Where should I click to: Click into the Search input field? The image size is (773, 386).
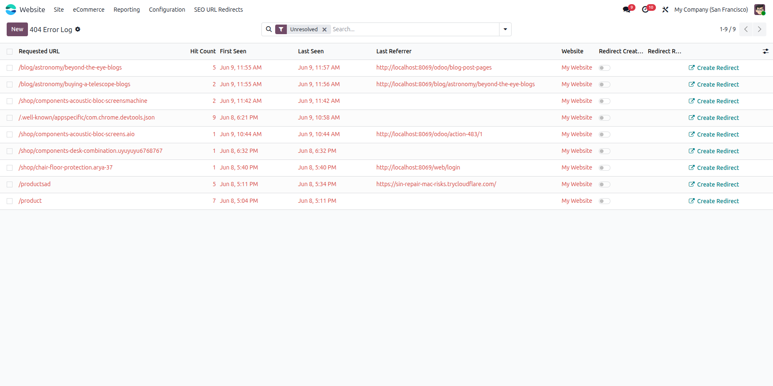coord(415,29)
